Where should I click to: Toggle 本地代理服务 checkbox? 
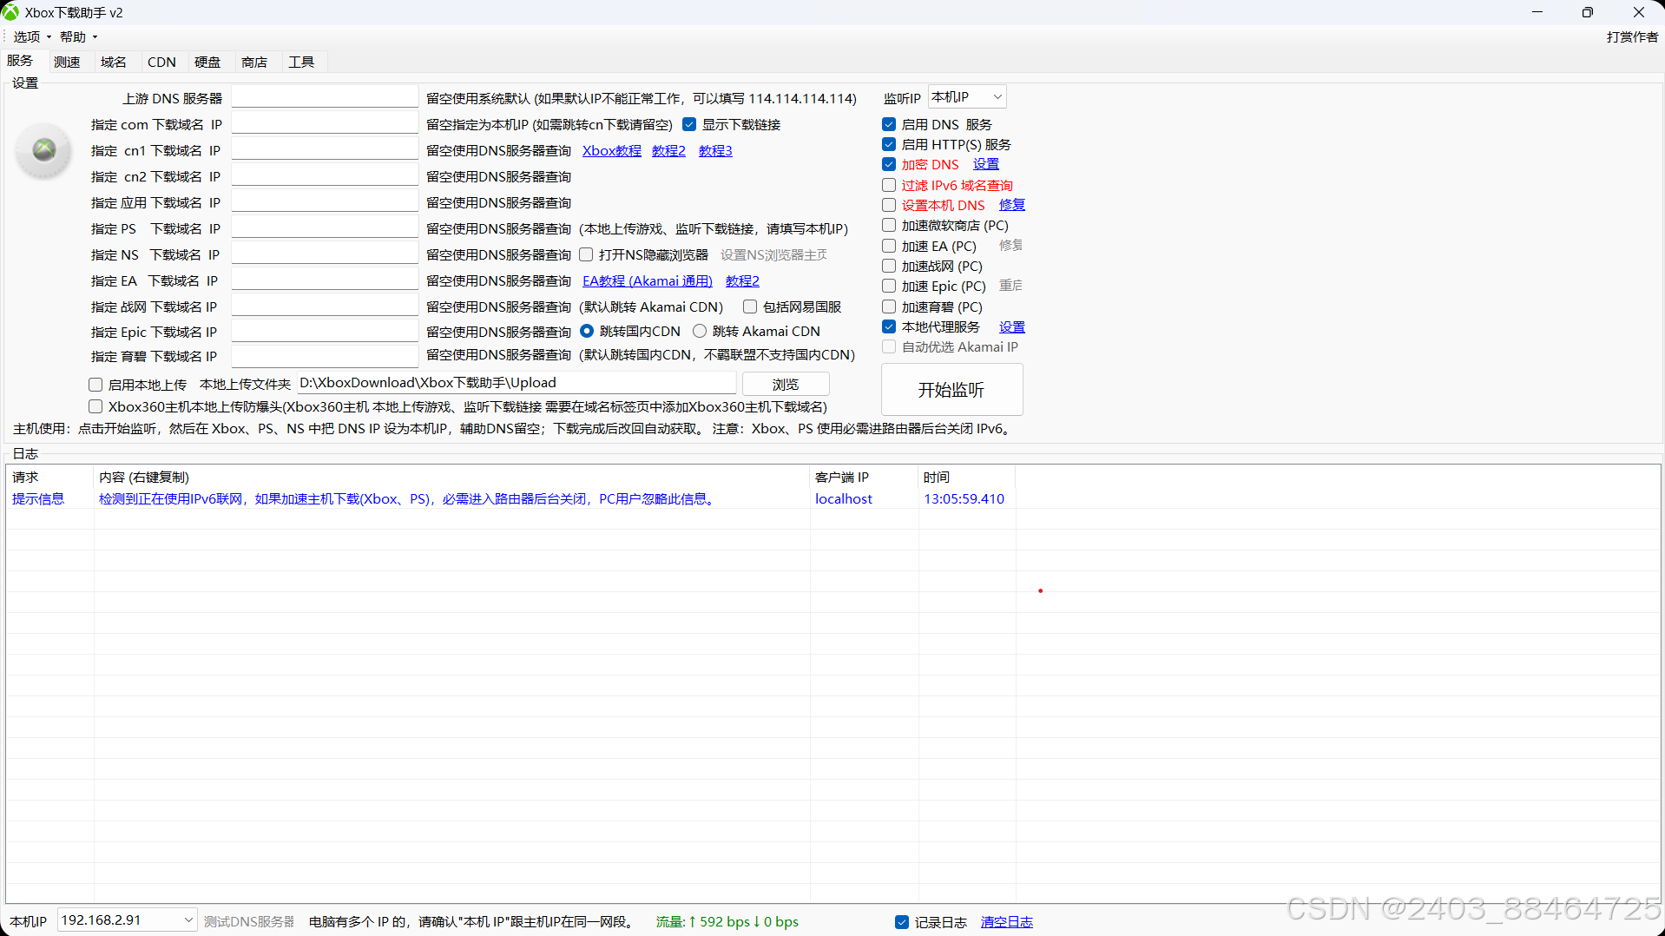pos(889,326)
